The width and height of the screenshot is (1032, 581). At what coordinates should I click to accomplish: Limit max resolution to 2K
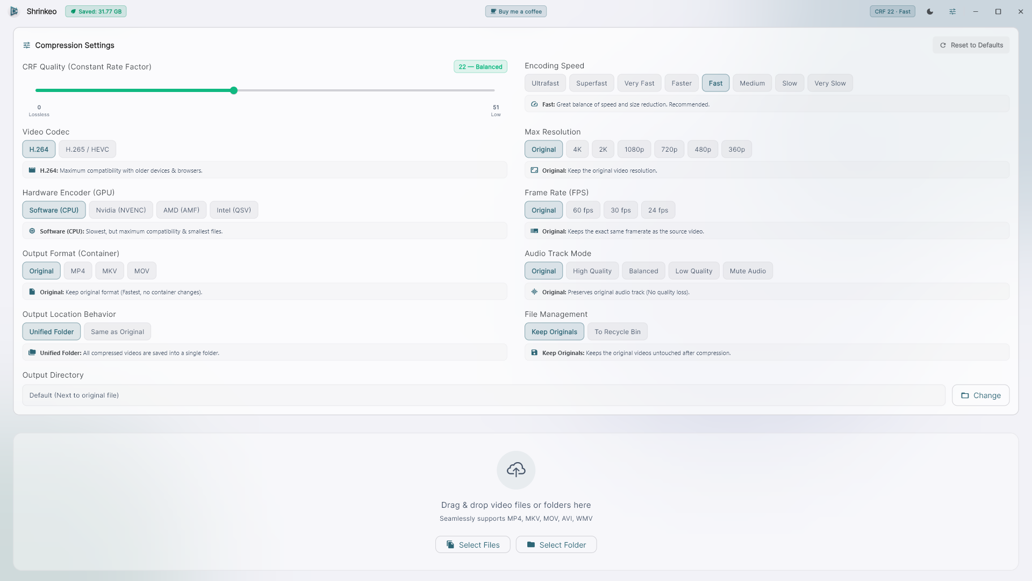pyautogui.click(x=603, y=150)
